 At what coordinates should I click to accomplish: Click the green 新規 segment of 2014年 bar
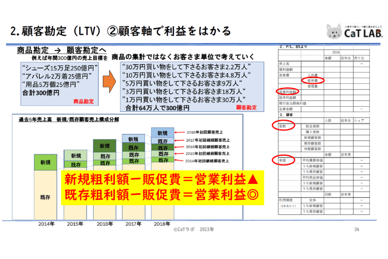[x=46, y=162]
